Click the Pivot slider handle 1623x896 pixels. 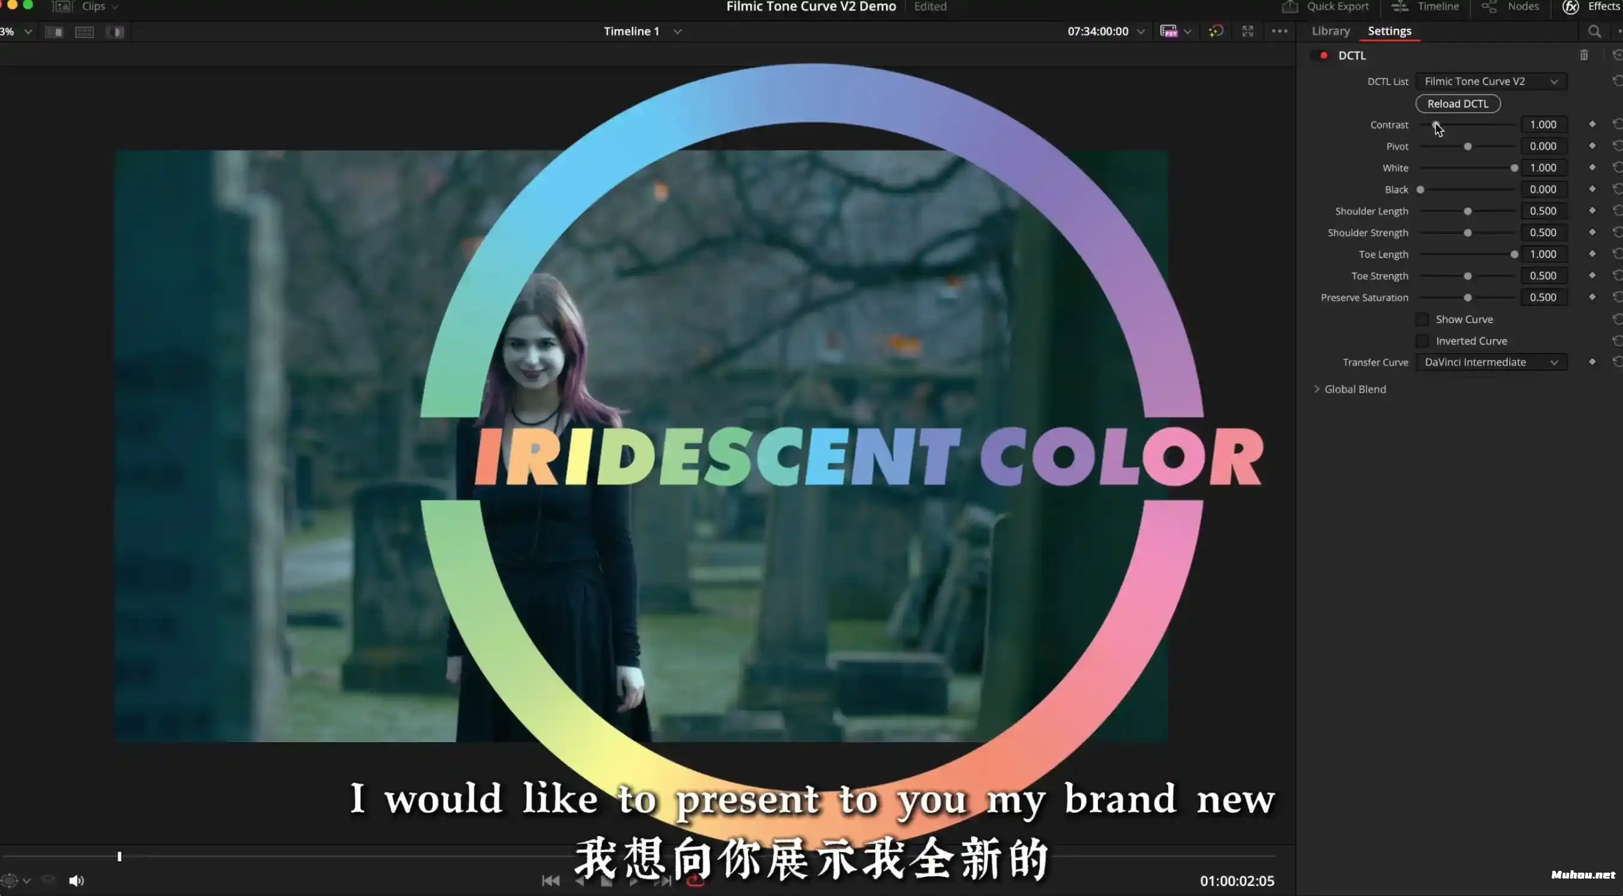[1467, 147]
